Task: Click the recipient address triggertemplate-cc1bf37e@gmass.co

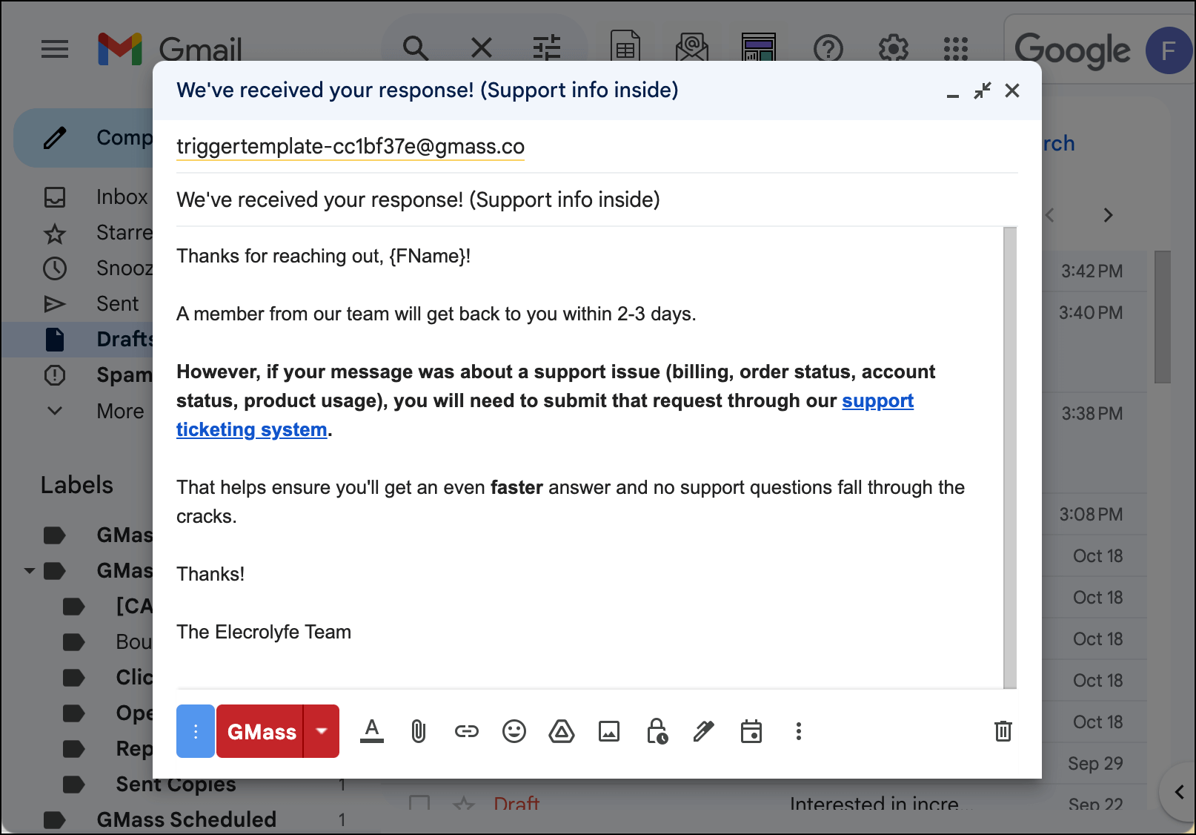Action: click(351, 146)
